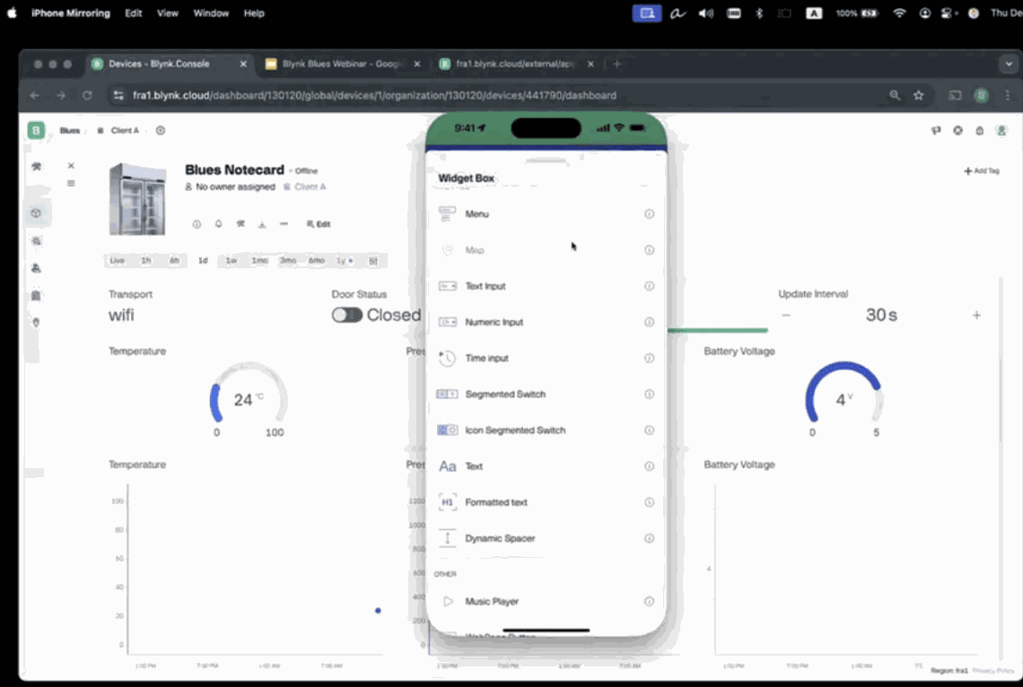Image resolution: width=1023 pixels, height=687 pixels.
Task: Select the 1h time range
Action: click(146, 261)
